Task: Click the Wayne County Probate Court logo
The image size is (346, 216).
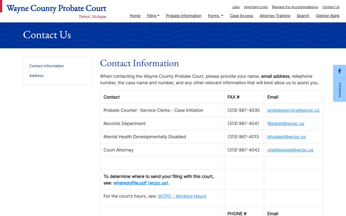Action: (x=56, y=9)
